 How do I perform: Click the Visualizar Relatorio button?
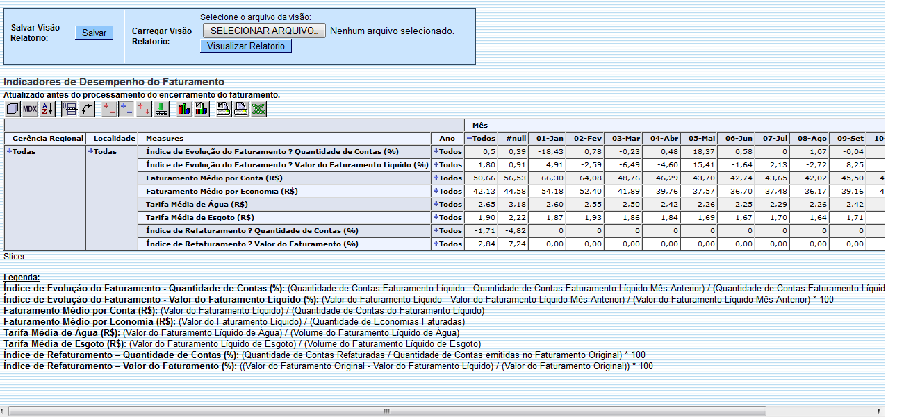pos(245,46)
